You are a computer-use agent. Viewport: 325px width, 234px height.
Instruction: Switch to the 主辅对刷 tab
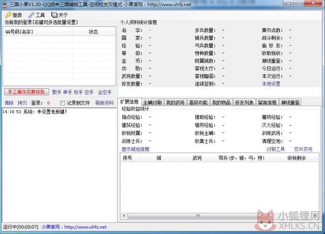tap(152, 103)
